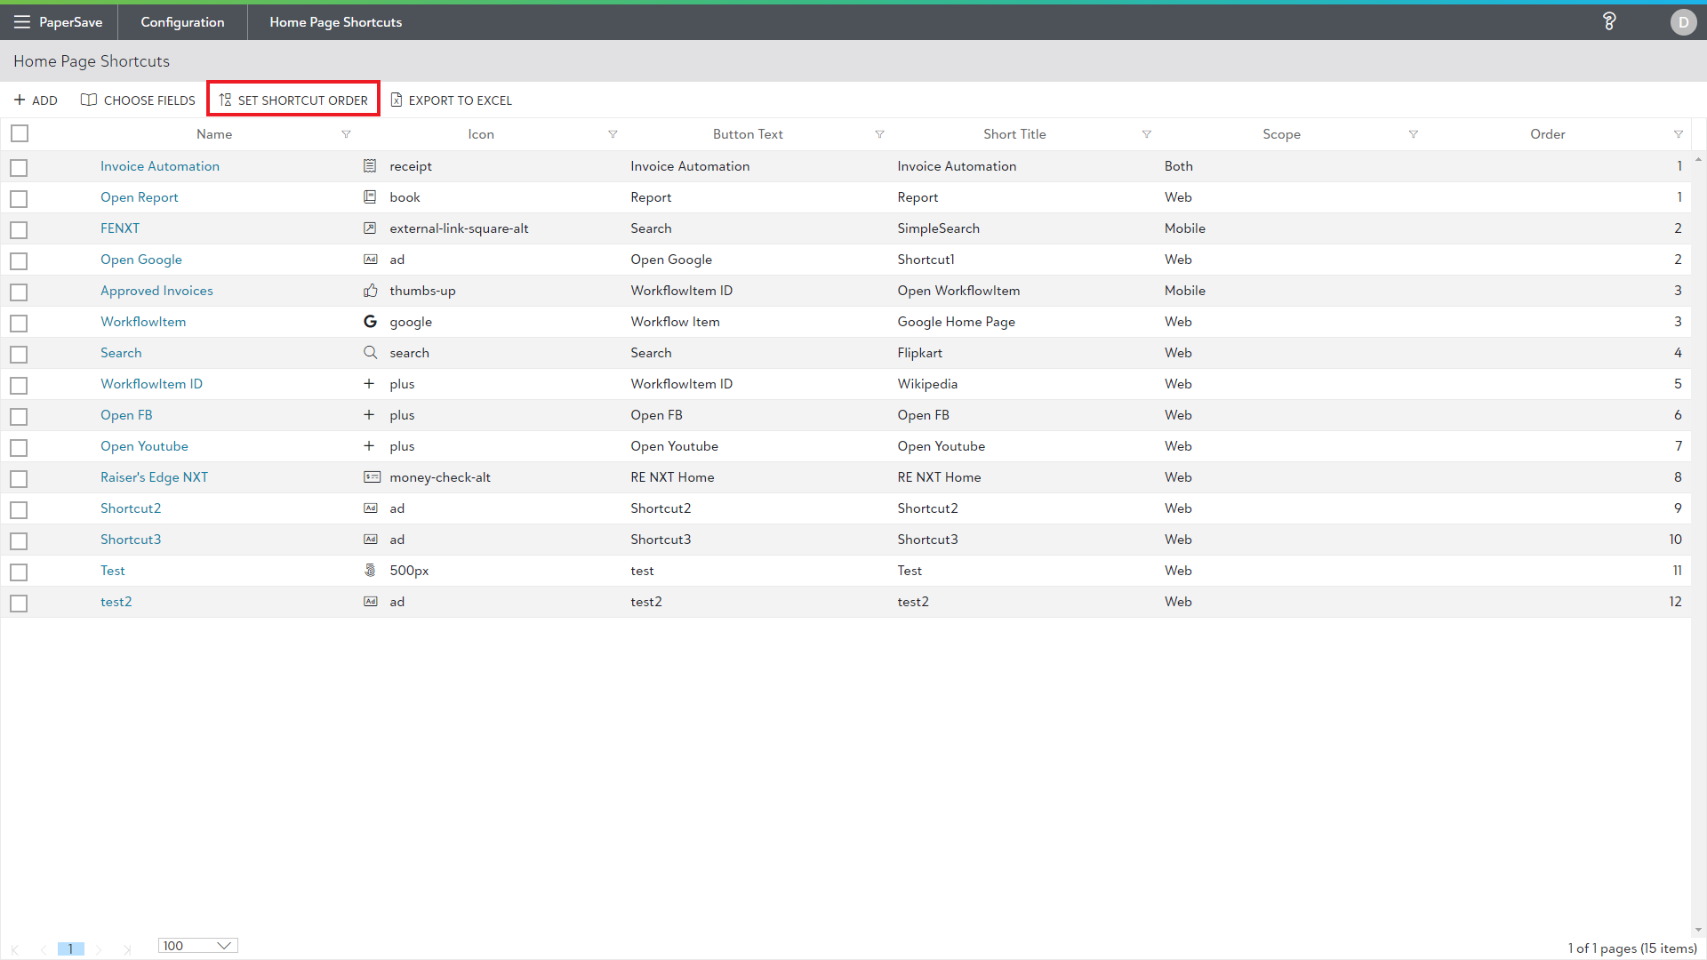
Task: Click the Add plus icon
Action: tap(20, 100)
